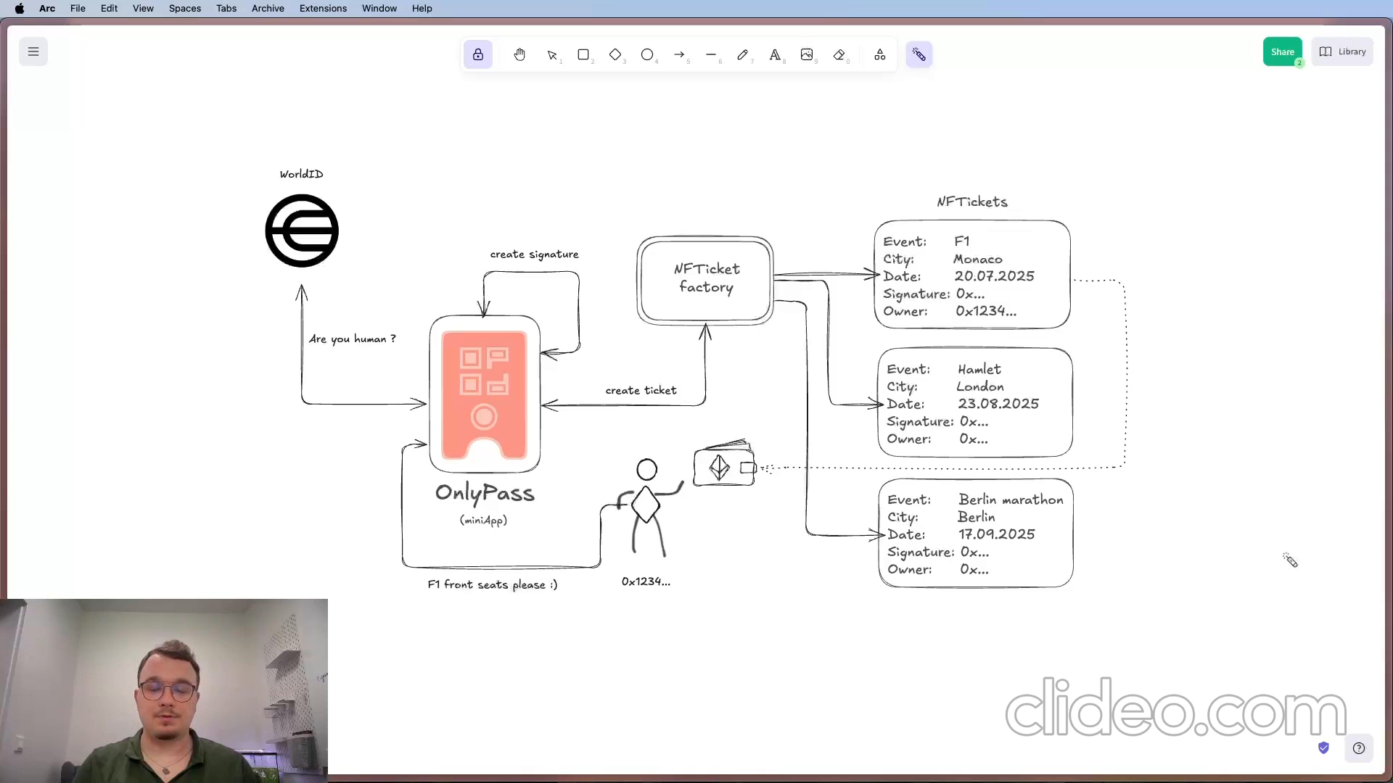Open the View menu
Image resolution: width=1393 pixels, height=783 pixels.
click(x=143, y=8)
